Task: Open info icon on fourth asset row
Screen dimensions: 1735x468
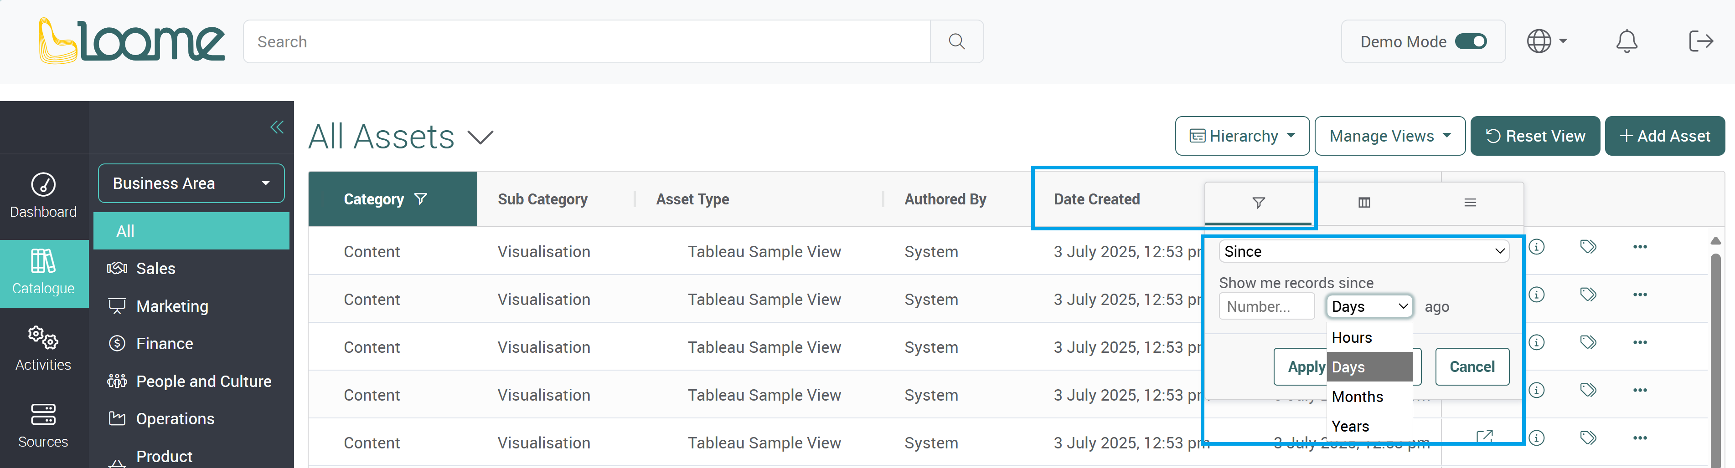Action: coord(1536,390)
